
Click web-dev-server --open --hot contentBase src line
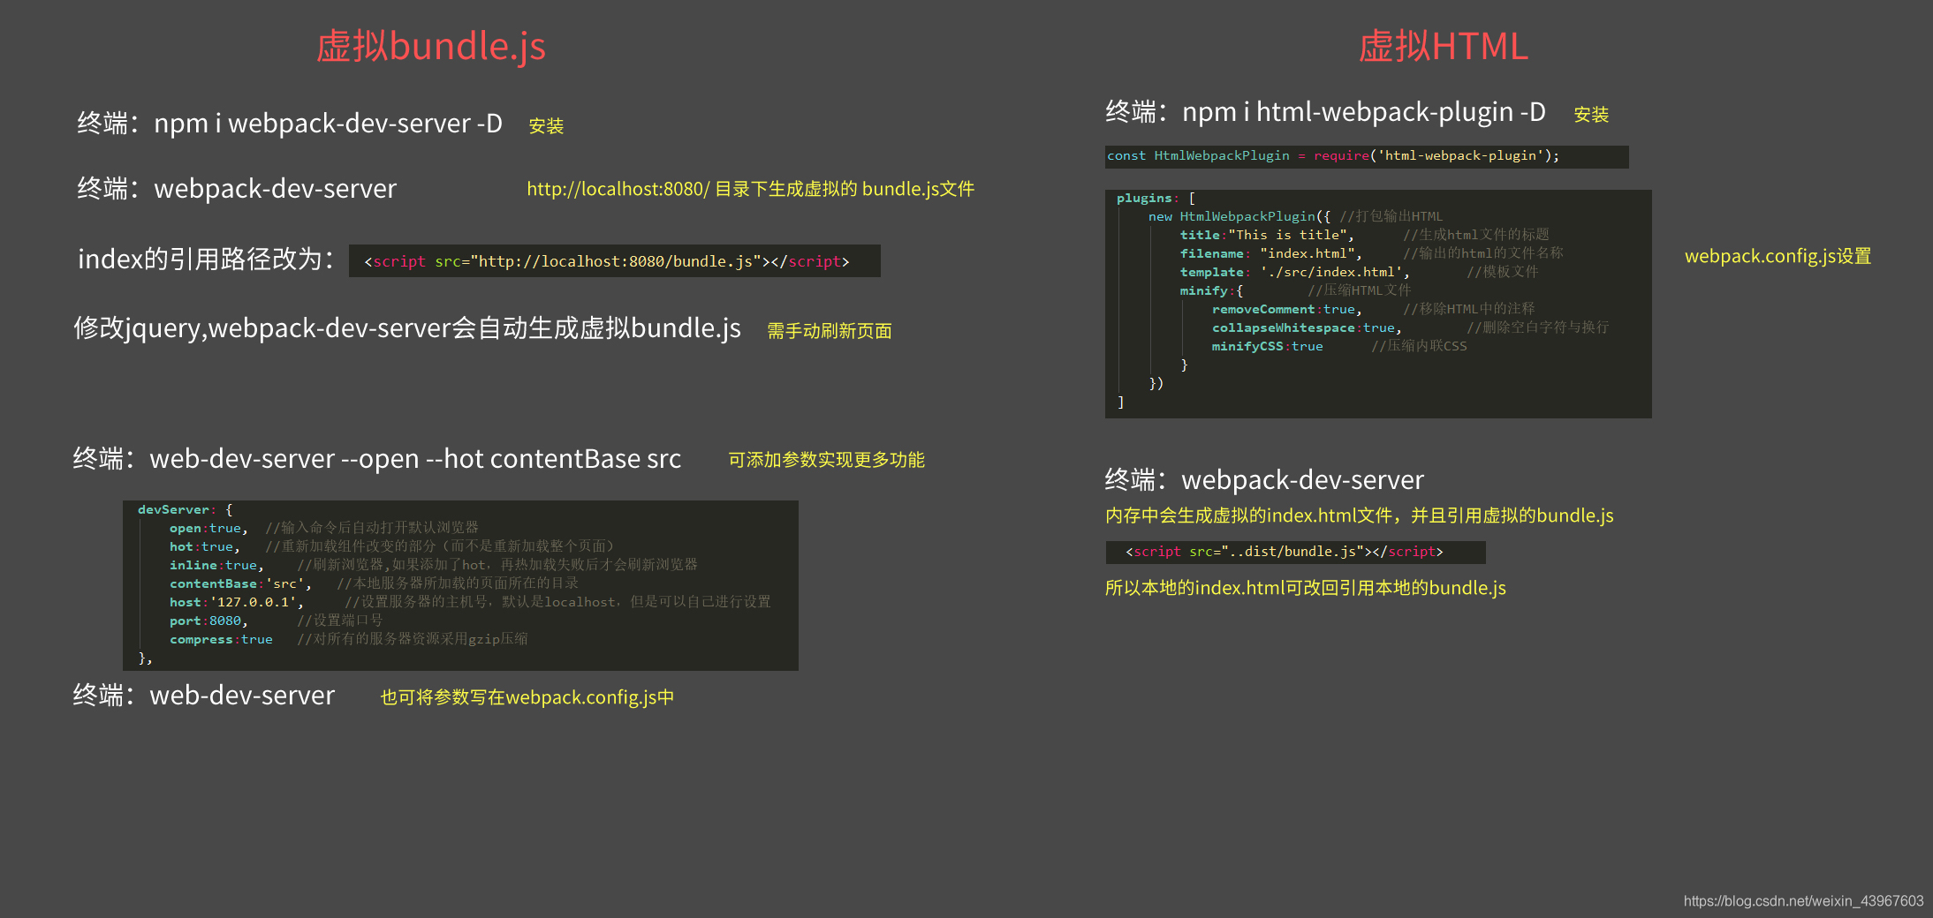415,459
